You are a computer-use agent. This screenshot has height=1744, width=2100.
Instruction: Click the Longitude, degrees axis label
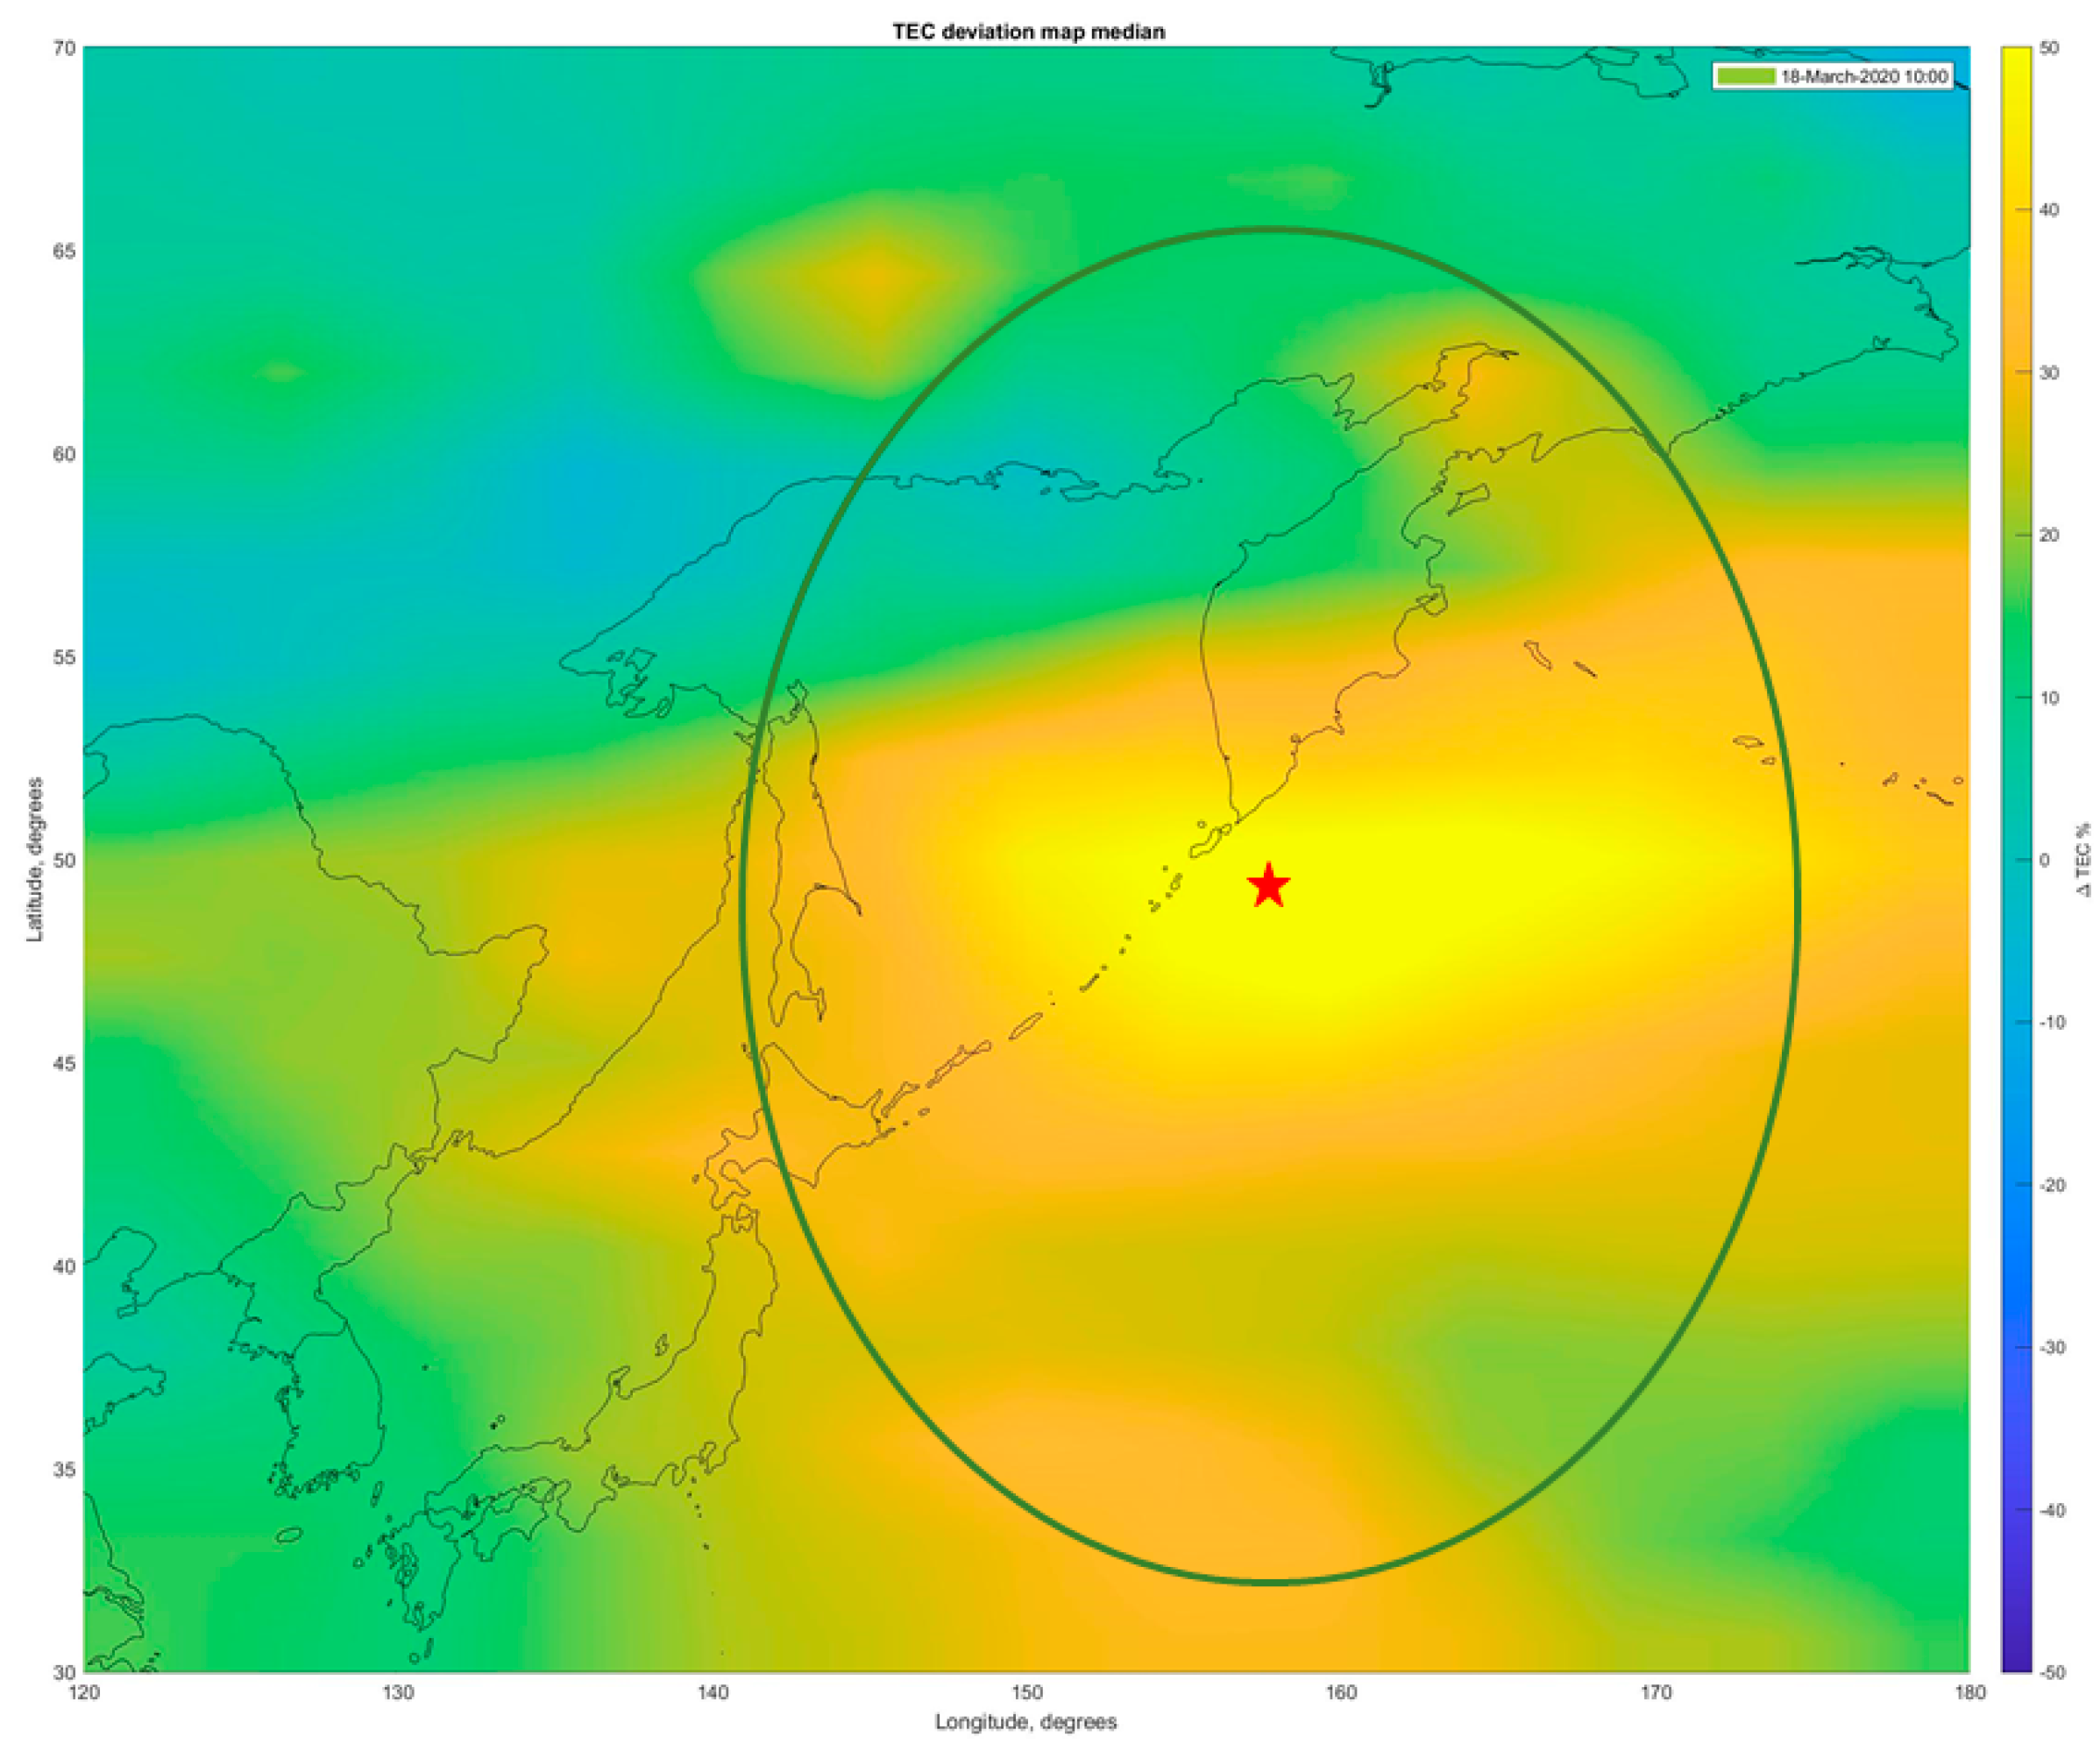click(x=1025, y=1722)
